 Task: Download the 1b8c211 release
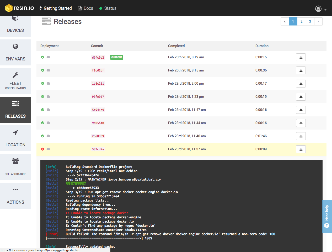(301, 84)
